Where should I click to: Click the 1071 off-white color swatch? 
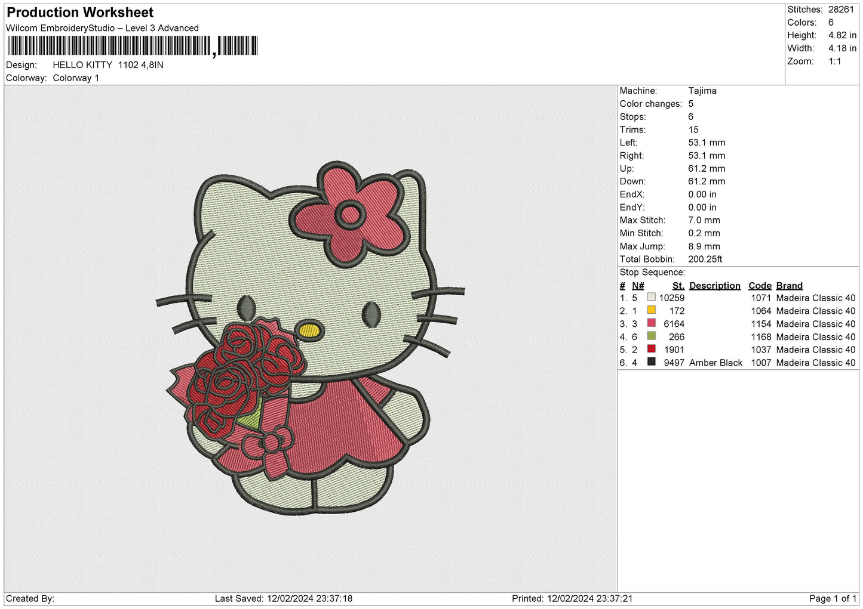pyautogui.click(x=651, y=297)
